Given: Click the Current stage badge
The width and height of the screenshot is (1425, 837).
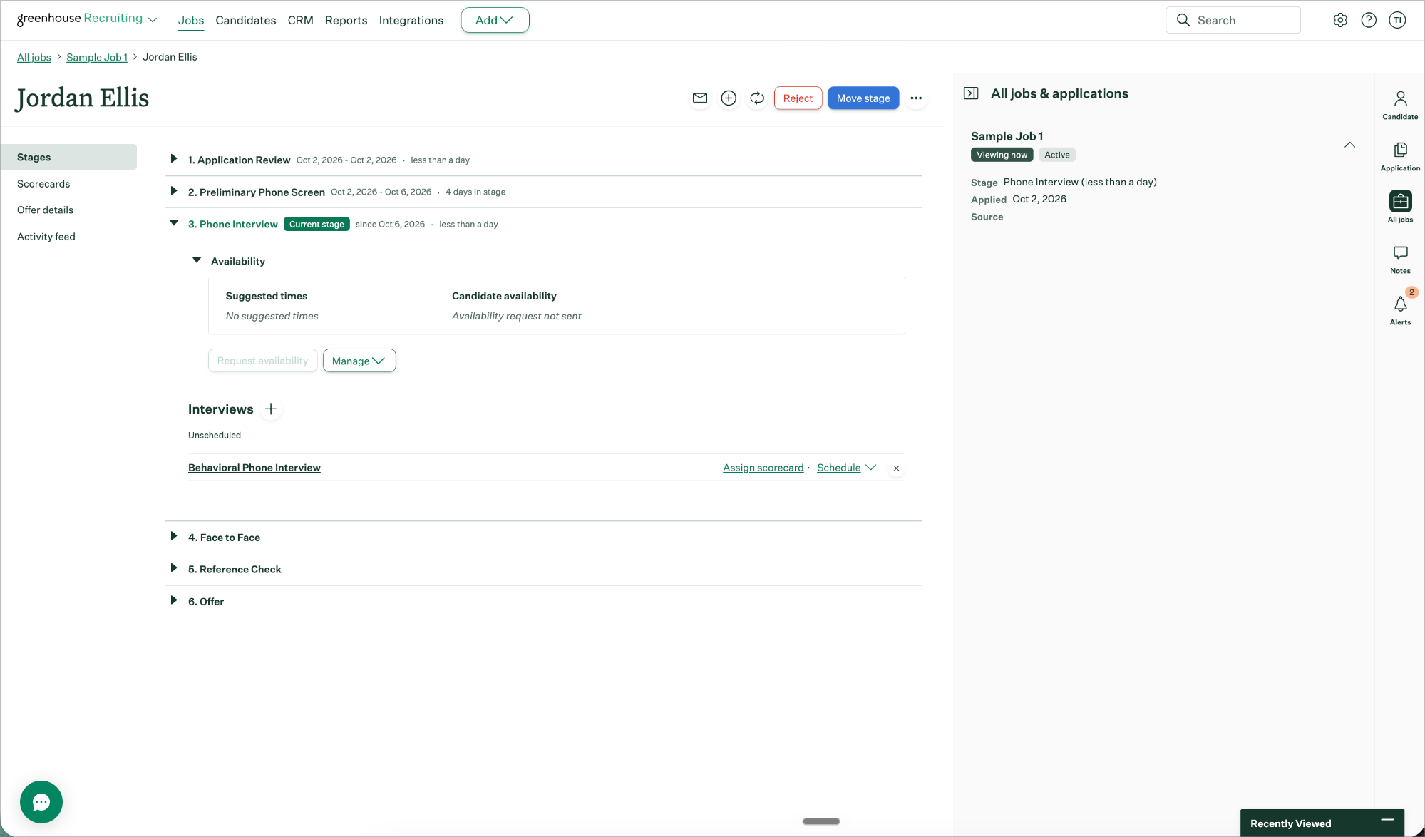Looking at the screenshot, I should [x=317, y=224].
